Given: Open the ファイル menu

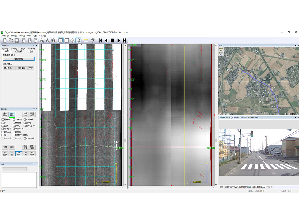Looking at the screenshot, I should 5,36.
